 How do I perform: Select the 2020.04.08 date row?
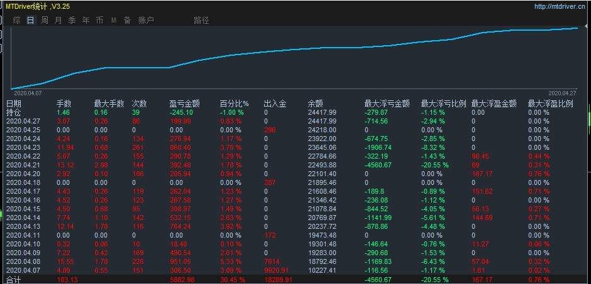tap(22, 261)
